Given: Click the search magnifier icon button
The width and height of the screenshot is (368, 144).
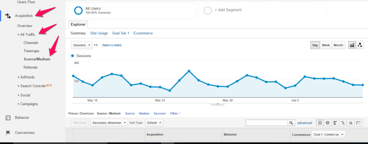Looking at the screenshot, I should coord(291,123).
